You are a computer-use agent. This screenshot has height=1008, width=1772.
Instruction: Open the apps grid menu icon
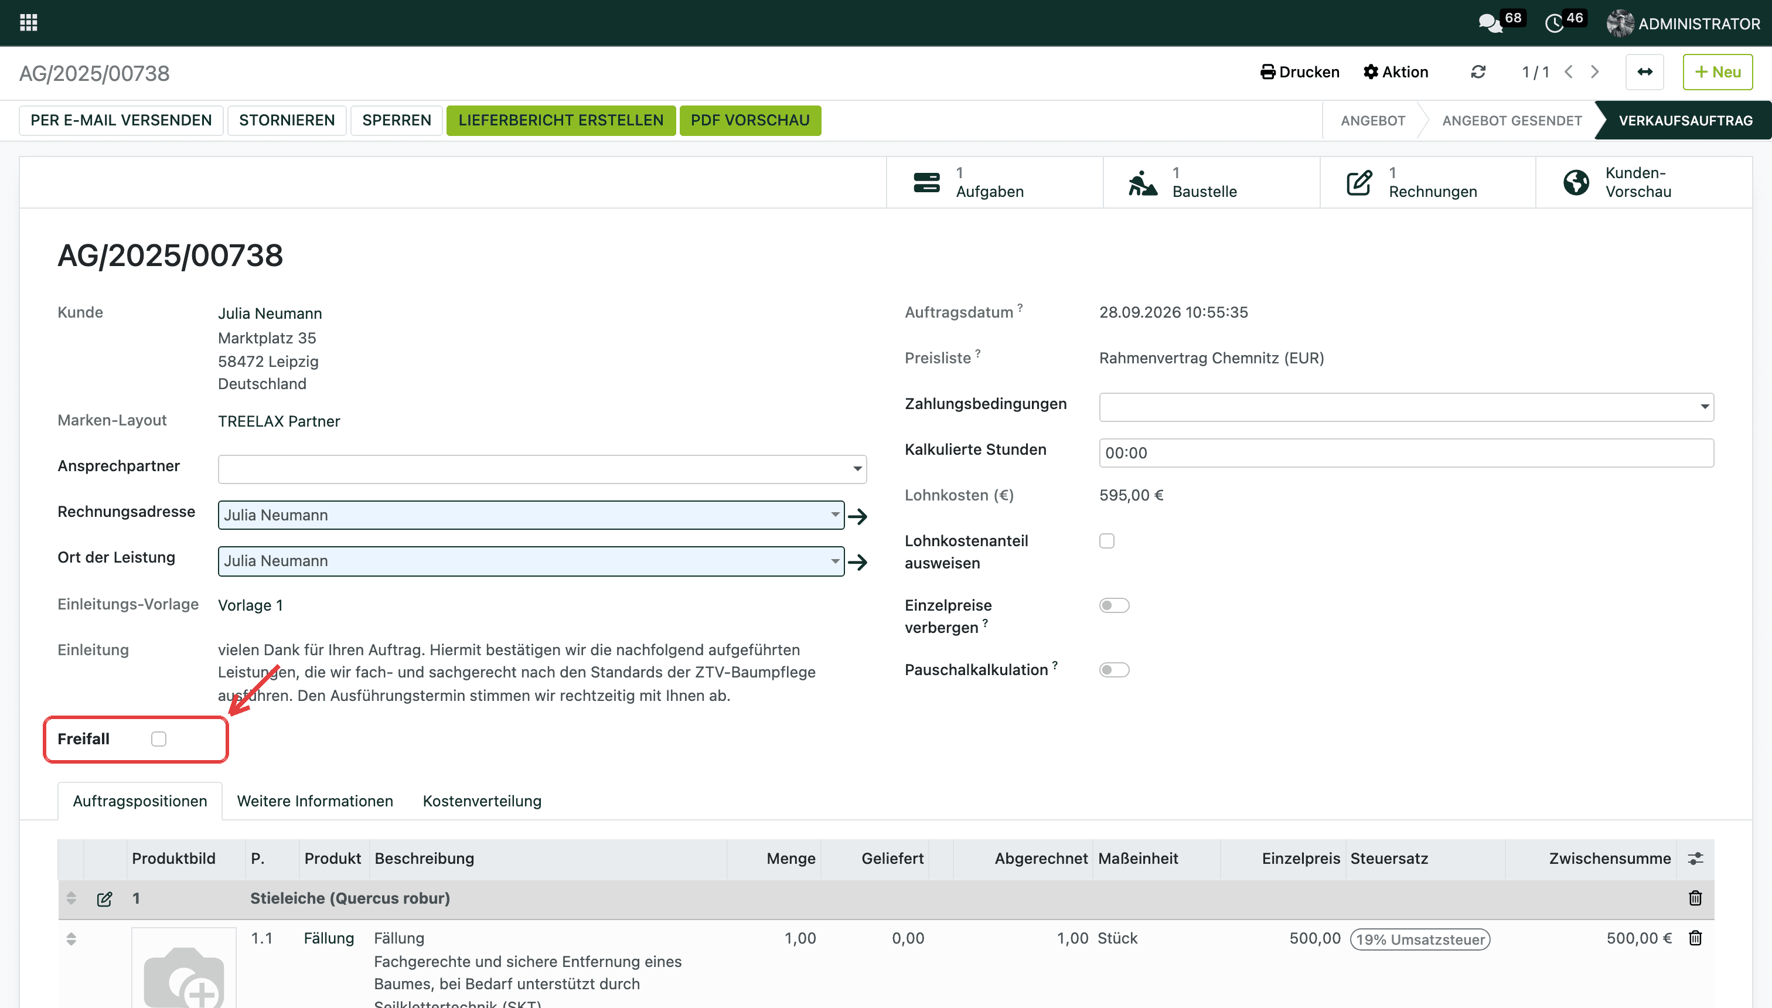tap(28, 23)
